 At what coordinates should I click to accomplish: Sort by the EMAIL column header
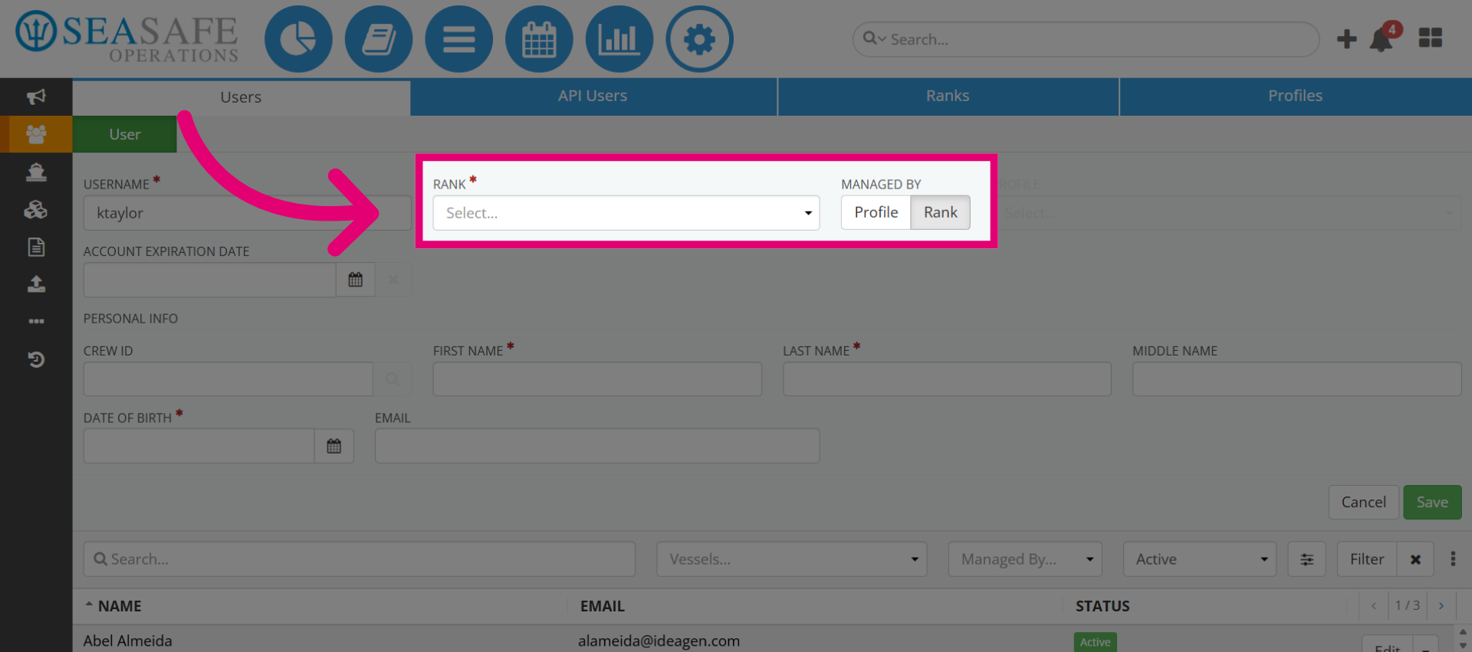pos(603,606)
